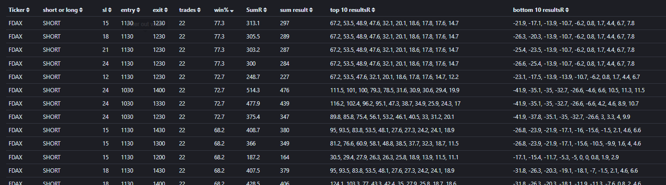Sort by 'bottom 10 resultsR' arrow icon

[567, 10]
